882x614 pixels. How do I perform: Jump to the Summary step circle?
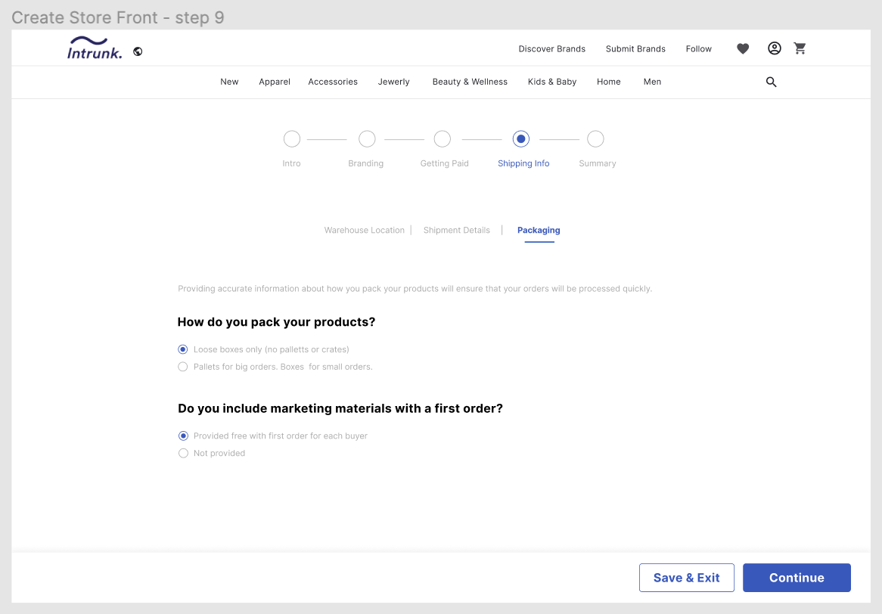(595, 139)
